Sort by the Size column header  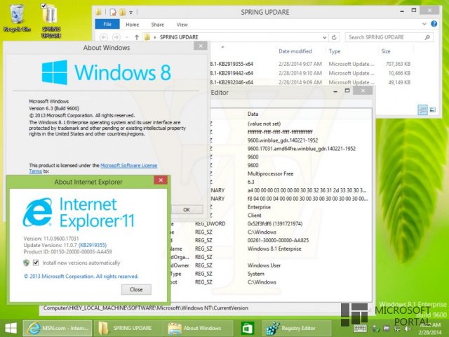tap(386, 51)
